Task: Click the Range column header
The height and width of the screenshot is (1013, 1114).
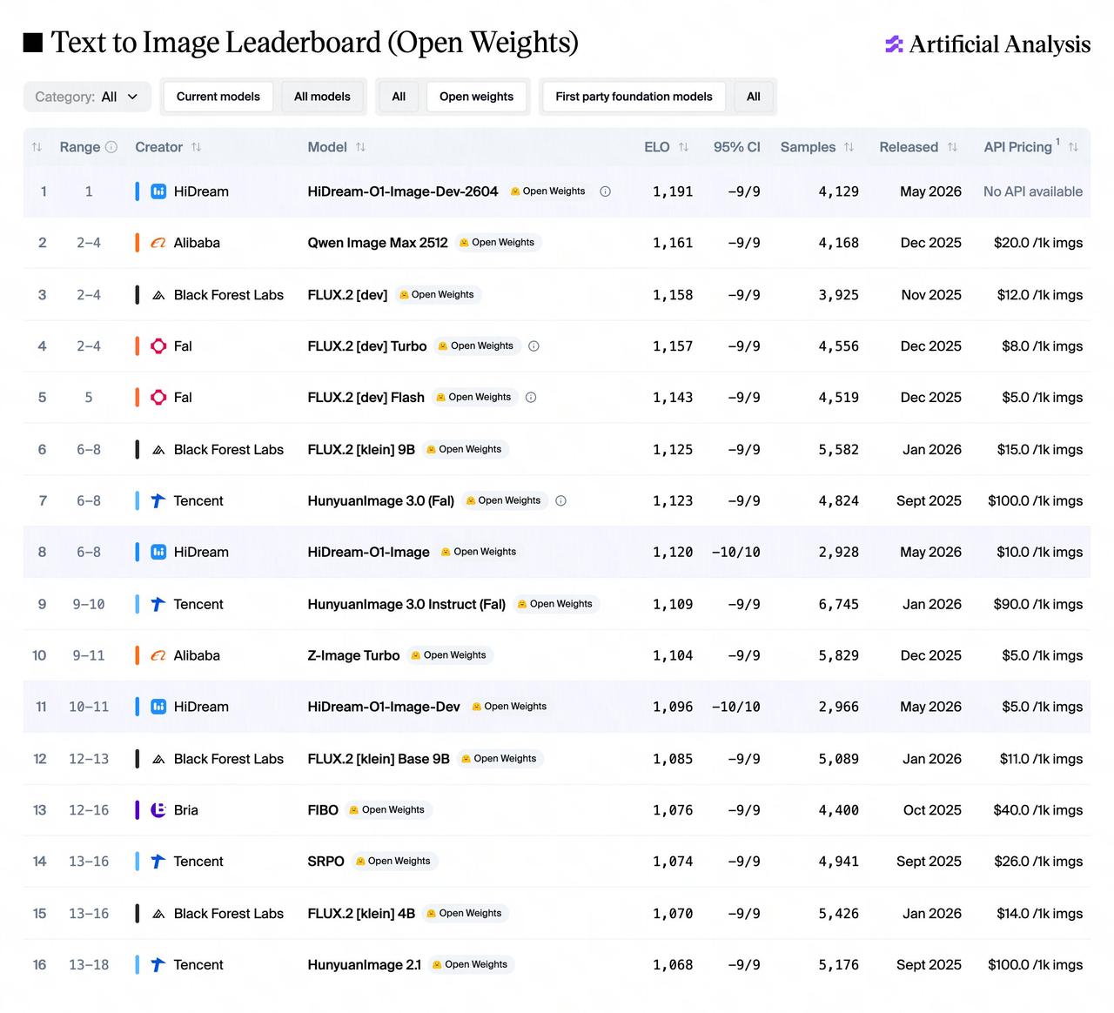Action: [80, 147]
